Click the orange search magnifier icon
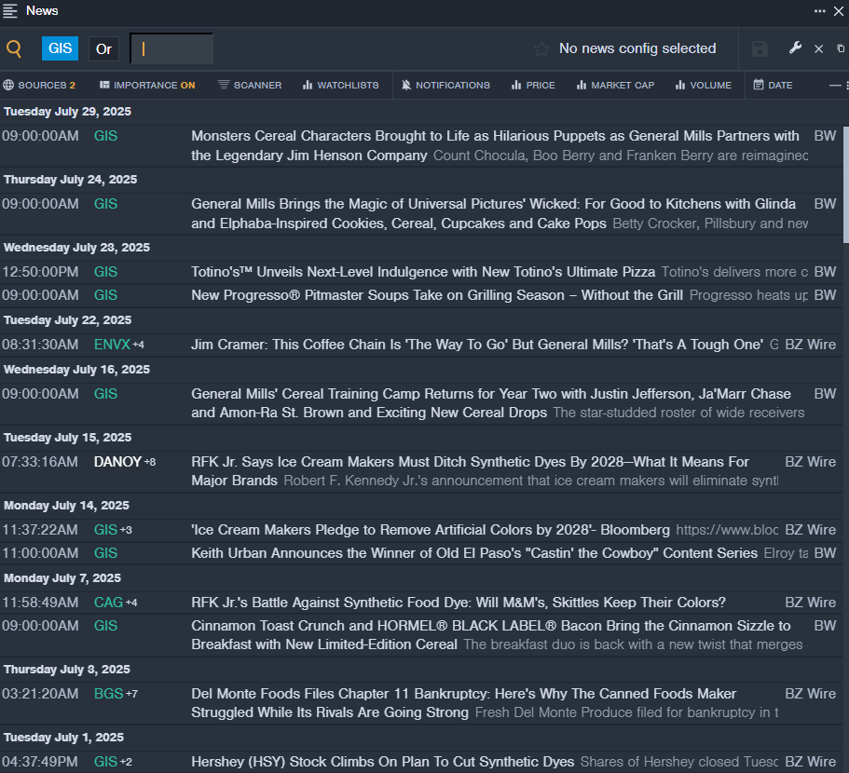Image resolution: width=849 pixels, height=773 pixels. 14,49
